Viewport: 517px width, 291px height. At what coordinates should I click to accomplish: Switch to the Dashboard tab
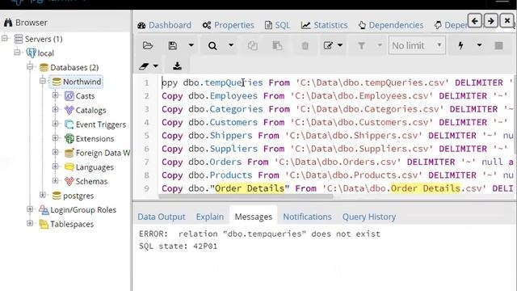[x=165, y=25]
